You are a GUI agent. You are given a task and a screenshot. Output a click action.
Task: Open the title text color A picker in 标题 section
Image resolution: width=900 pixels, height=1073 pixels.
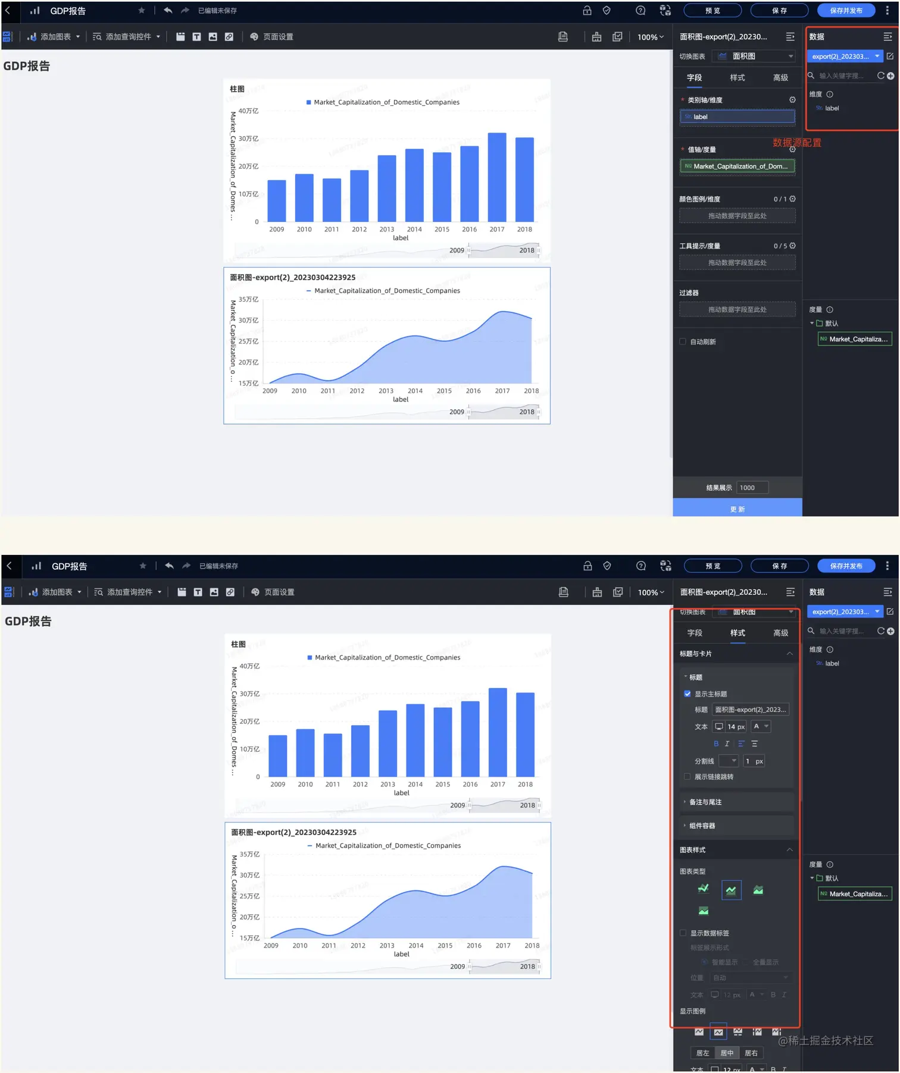[761, 727]
